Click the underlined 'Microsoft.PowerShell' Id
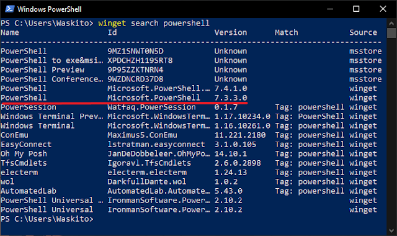The height and width of the screenshot is (236, 397). [154, 98]
